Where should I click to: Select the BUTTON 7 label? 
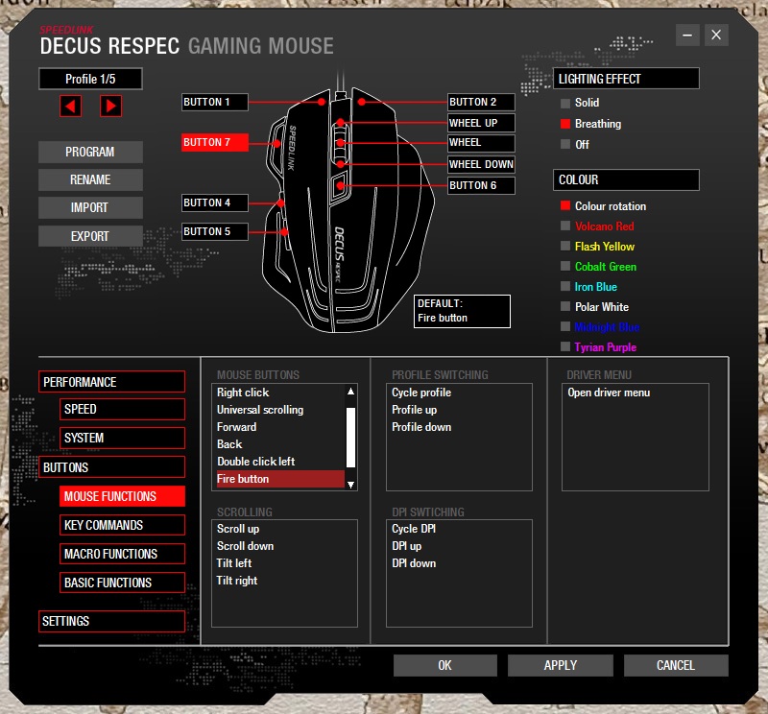pyautogui.click(x=214, y=142)
